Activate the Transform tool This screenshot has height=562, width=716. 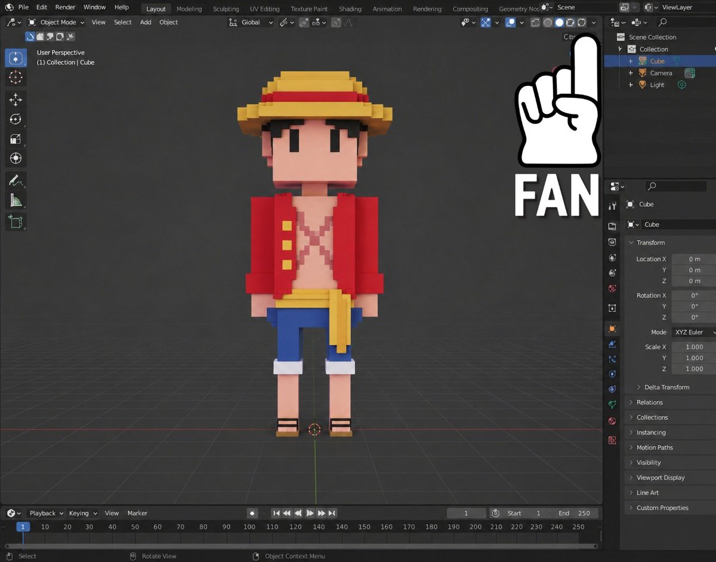pos(16,158)
